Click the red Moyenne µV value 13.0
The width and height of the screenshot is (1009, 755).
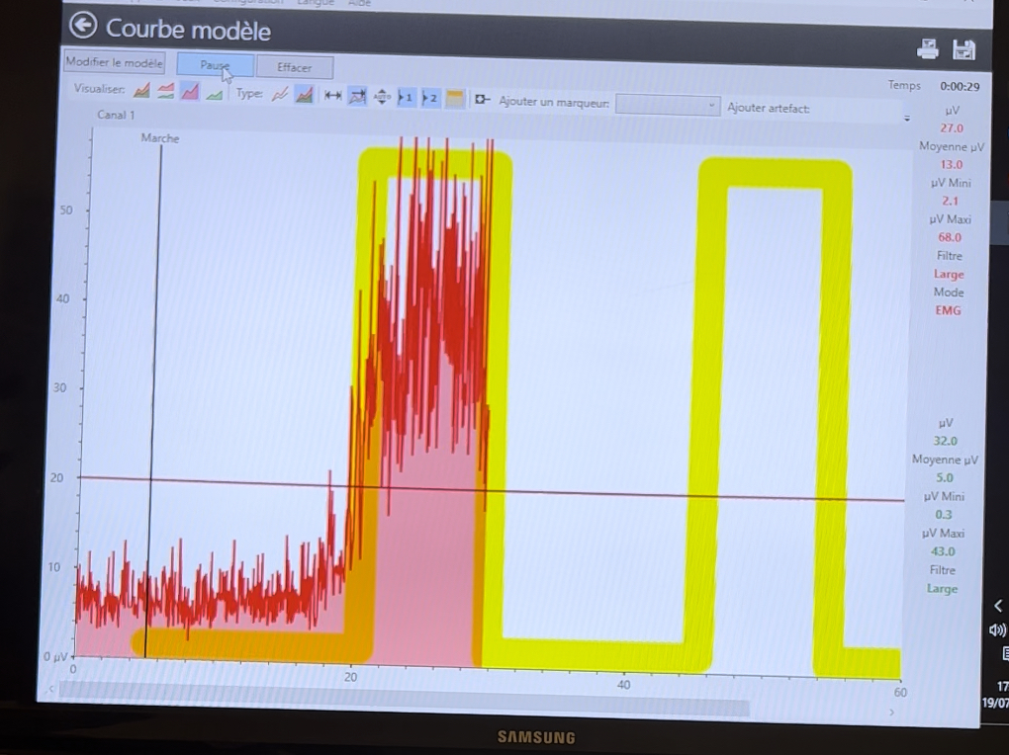(x=951, y=165)
